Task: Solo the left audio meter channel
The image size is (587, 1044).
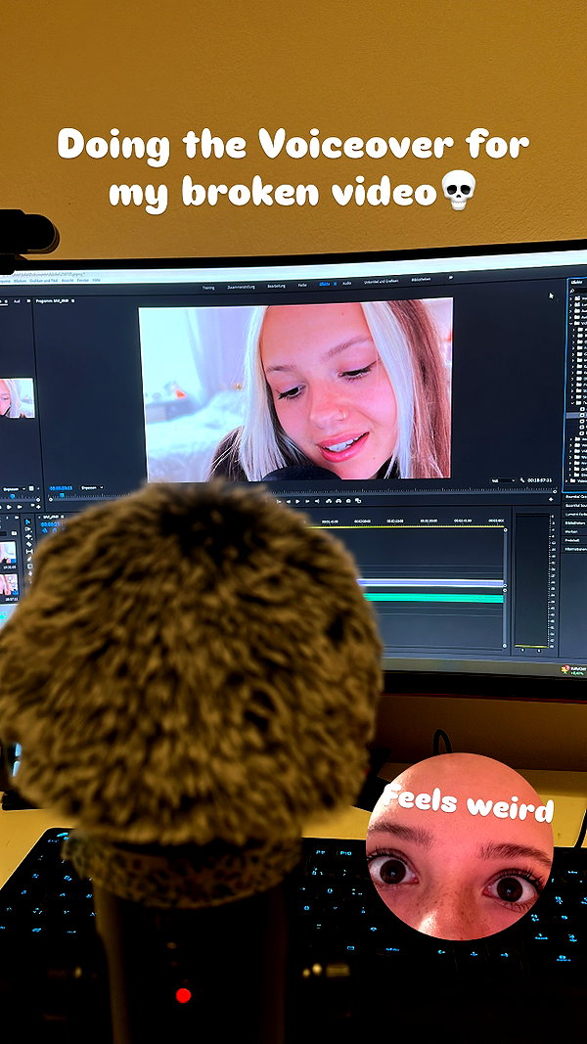Action: [523, 650]
